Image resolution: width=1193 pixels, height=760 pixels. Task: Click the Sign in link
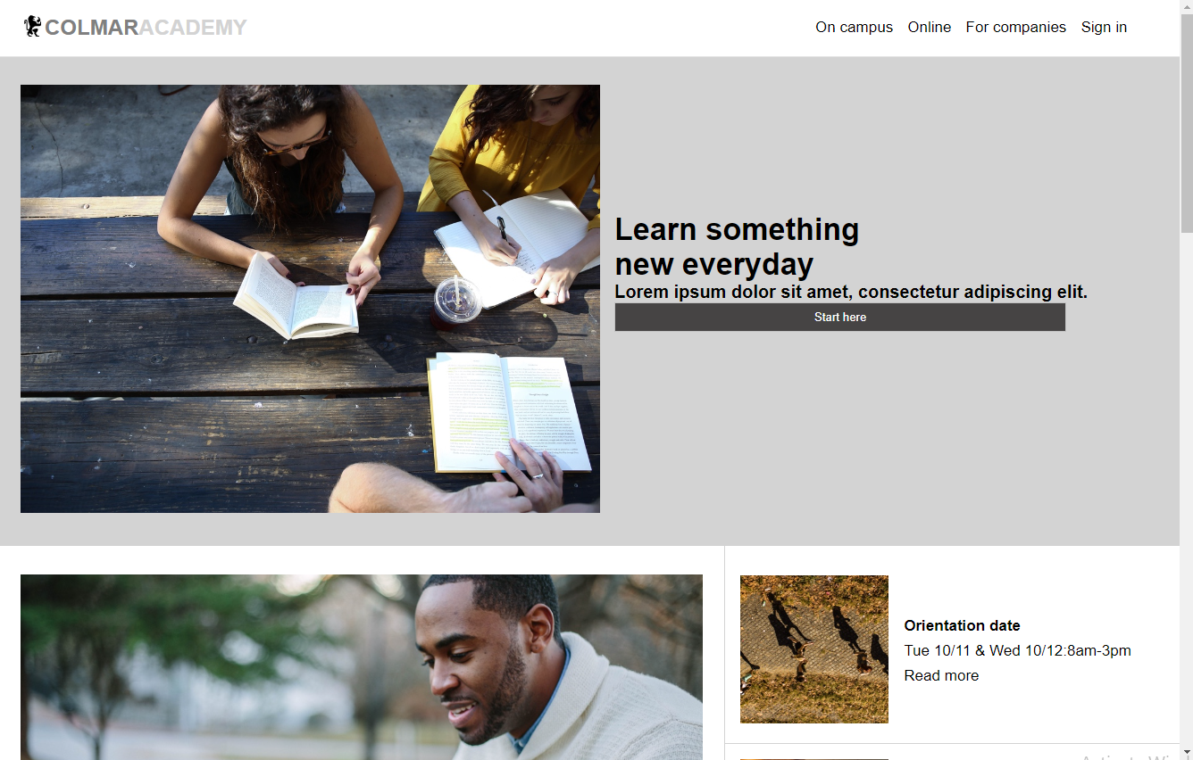pyautogui.click(x=1104, y=28)
